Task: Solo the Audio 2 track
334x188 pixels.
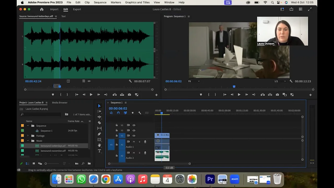Action: coord(139,153)
